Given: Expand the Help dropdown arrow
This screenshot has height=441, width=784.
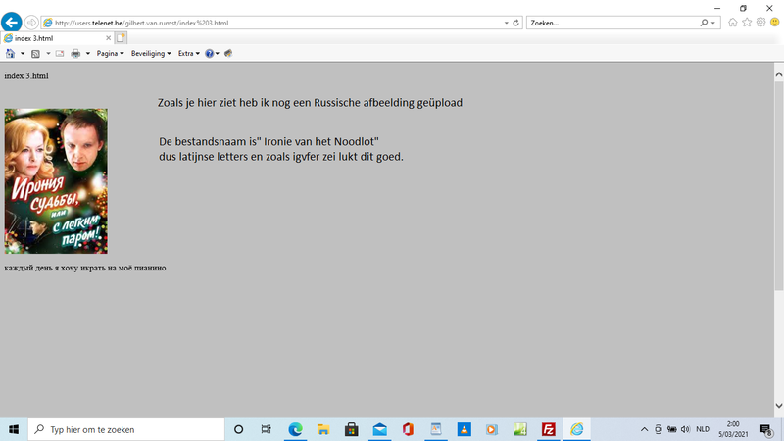Looking at the screenshot, I should pyautogui.click(x=217, y=54).
